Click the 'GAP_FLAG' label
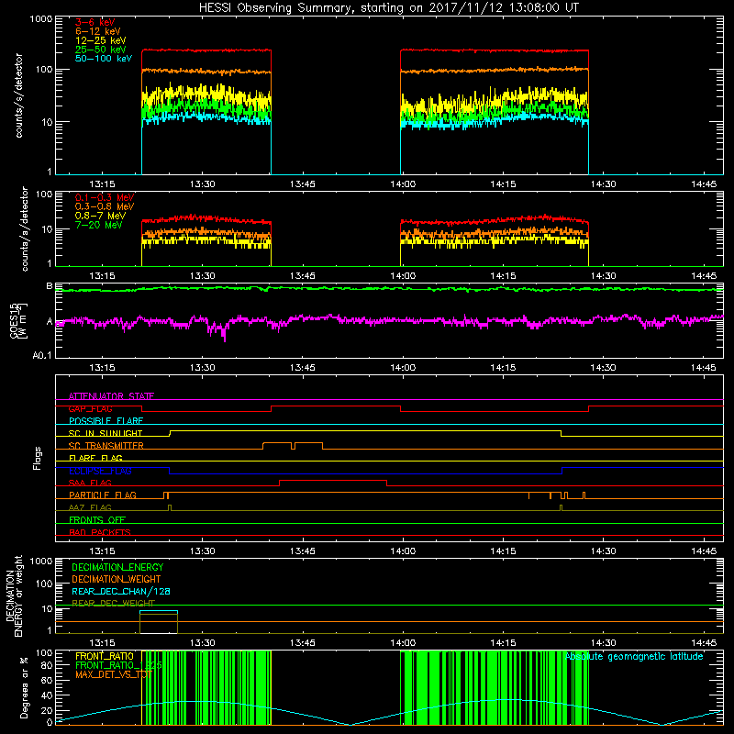 (x=90, y=408)
